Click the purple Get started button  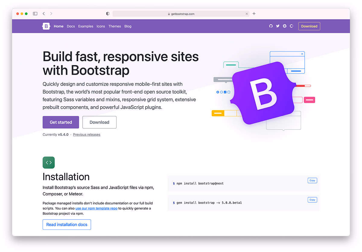point(61,122)
